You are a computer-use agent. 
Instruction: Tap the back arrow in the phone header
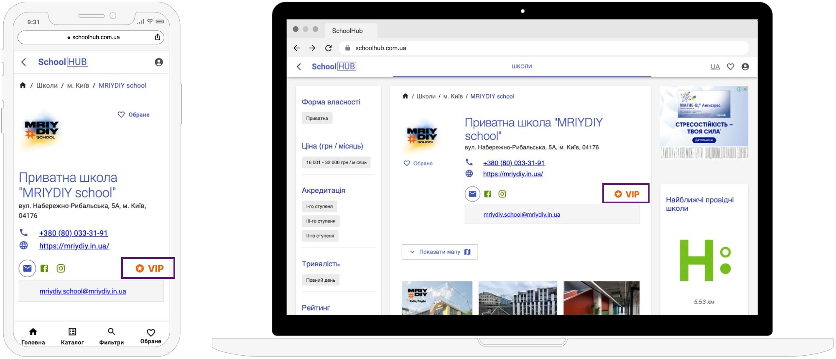point(24,62)
